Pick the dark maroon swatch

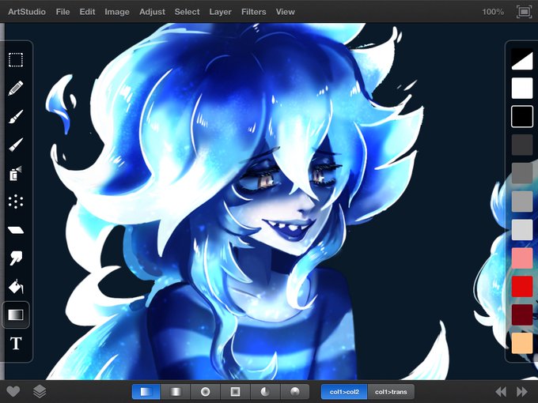coord(522,314)
